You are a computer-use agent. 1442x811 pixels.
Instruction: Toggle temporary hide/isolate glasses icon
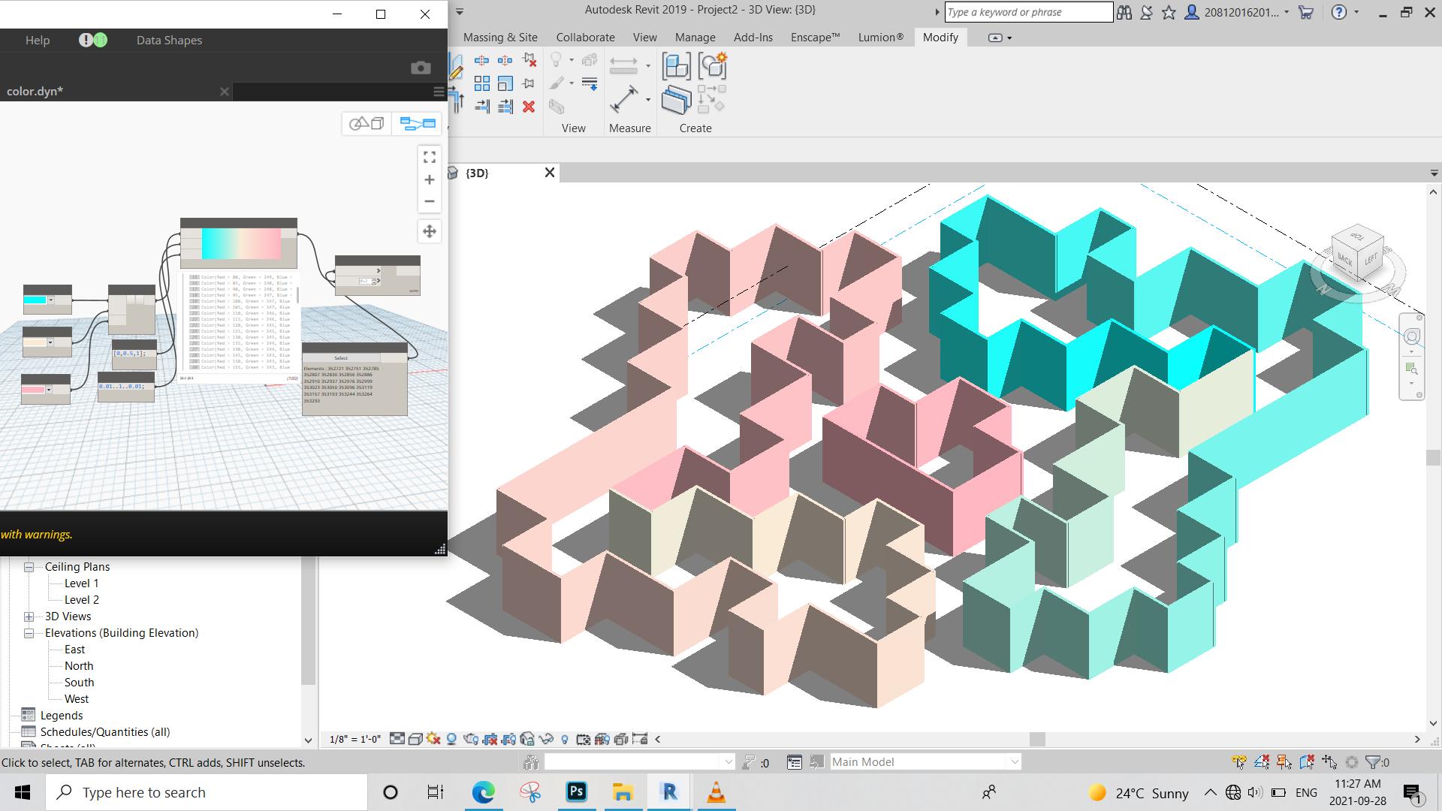pos(546,739)
